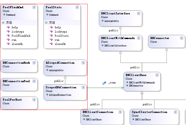Click the locktype method icon in PoolFlushCmd
The height and width of the screenshot is (125, 186).
point(8,31)
